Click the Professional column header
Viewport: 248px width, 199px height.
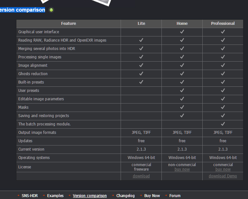pyautogui.click(x=223, y=24)
